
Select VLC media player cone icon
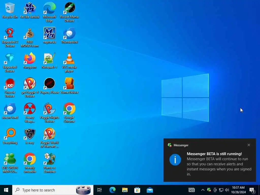(69, 62)
